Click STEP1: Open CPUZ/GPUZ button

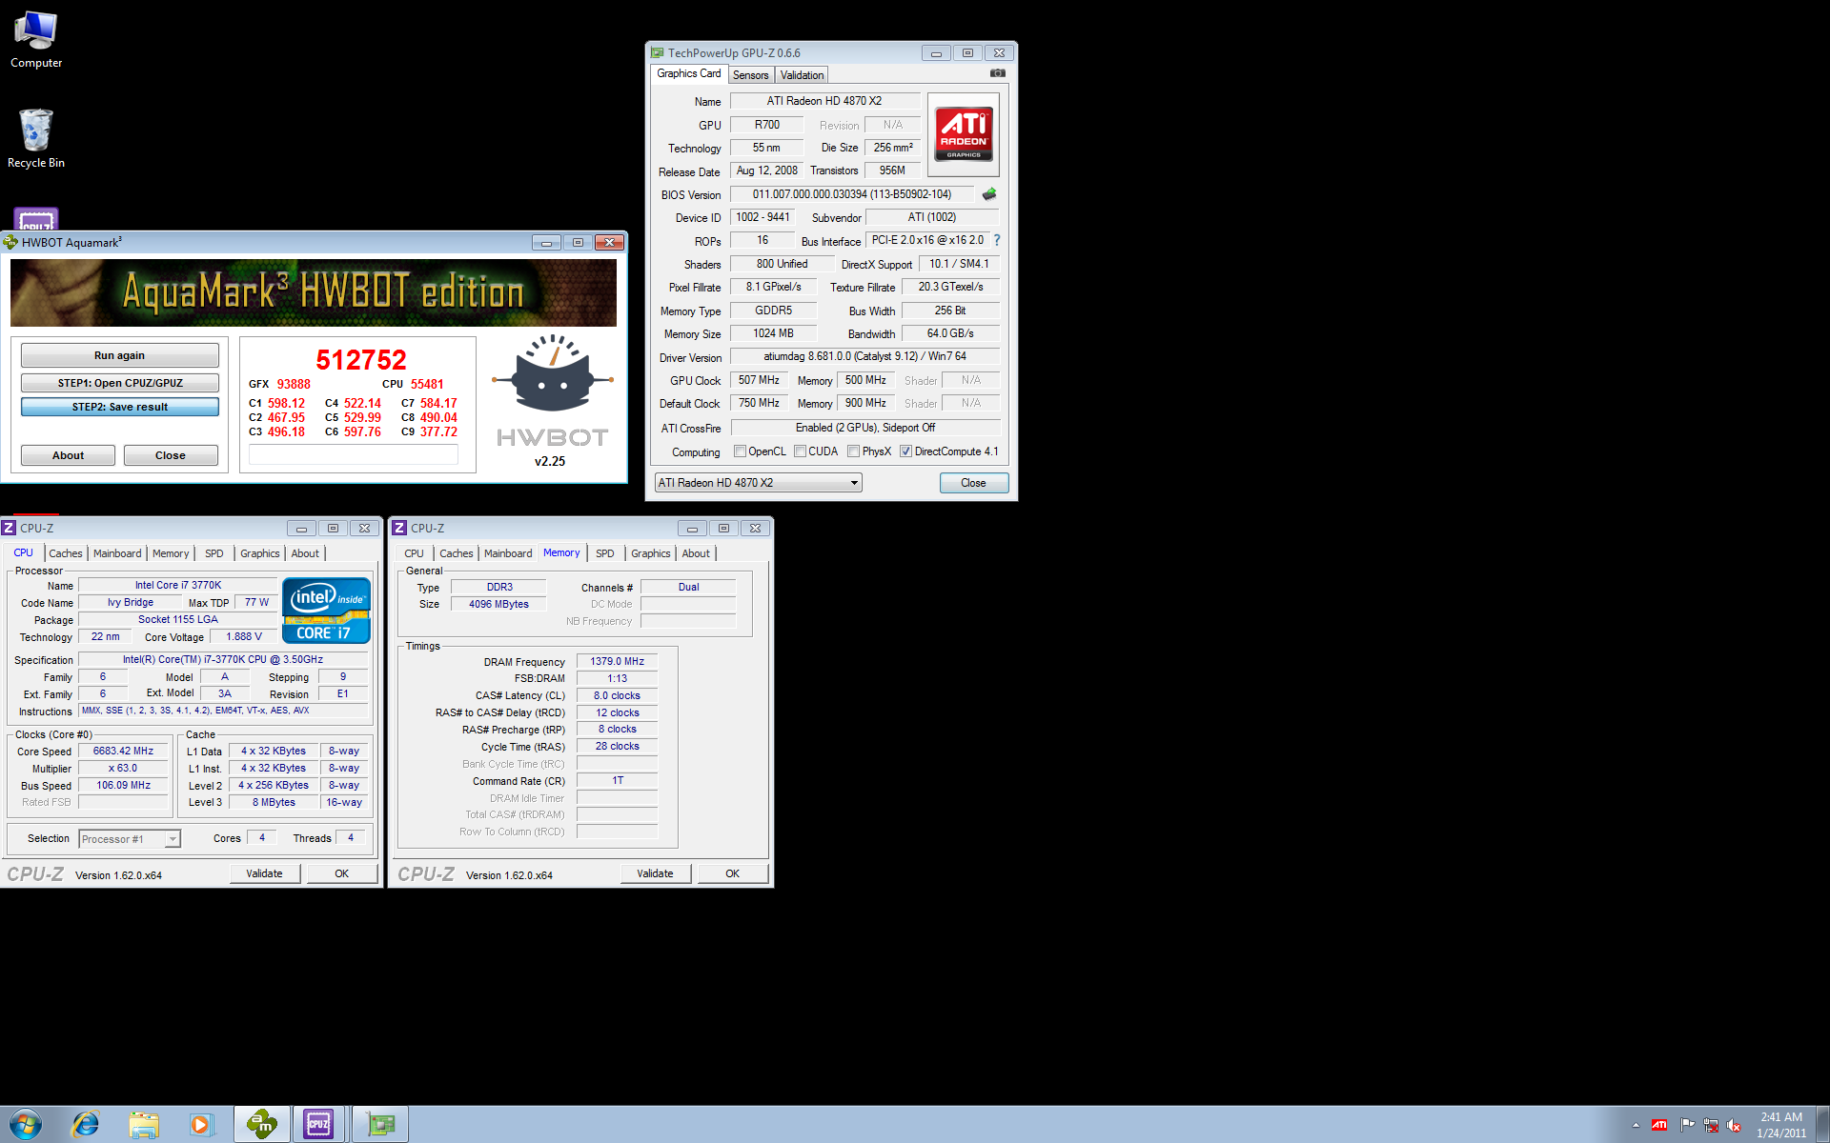120,383
